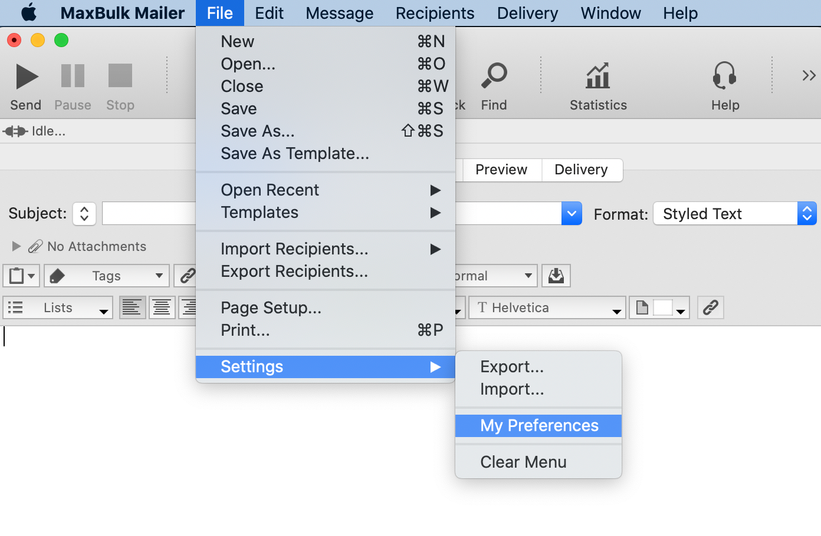821x536 pixels.
Task: Toggle center text alignment
Action: (x=162, y=307)
